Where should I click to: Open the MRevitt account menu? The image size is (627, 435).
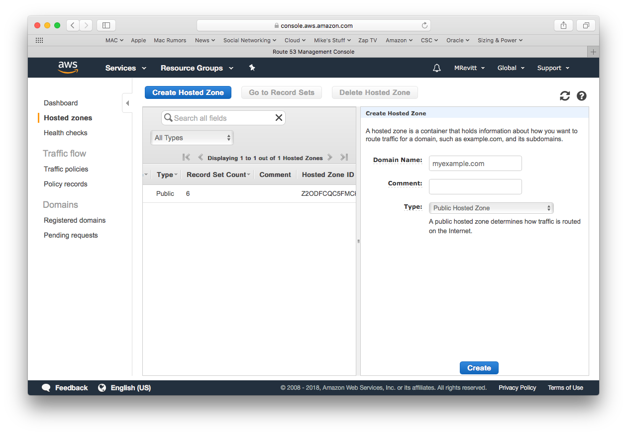469,68
